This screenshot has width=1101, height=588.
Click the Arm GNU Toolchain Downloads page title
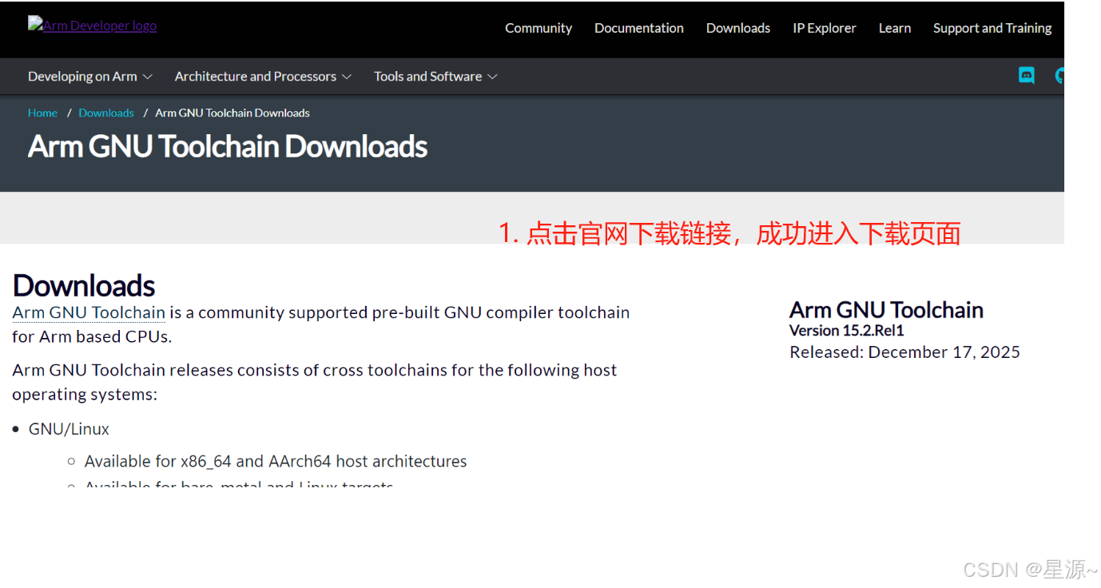coord(228,146)
